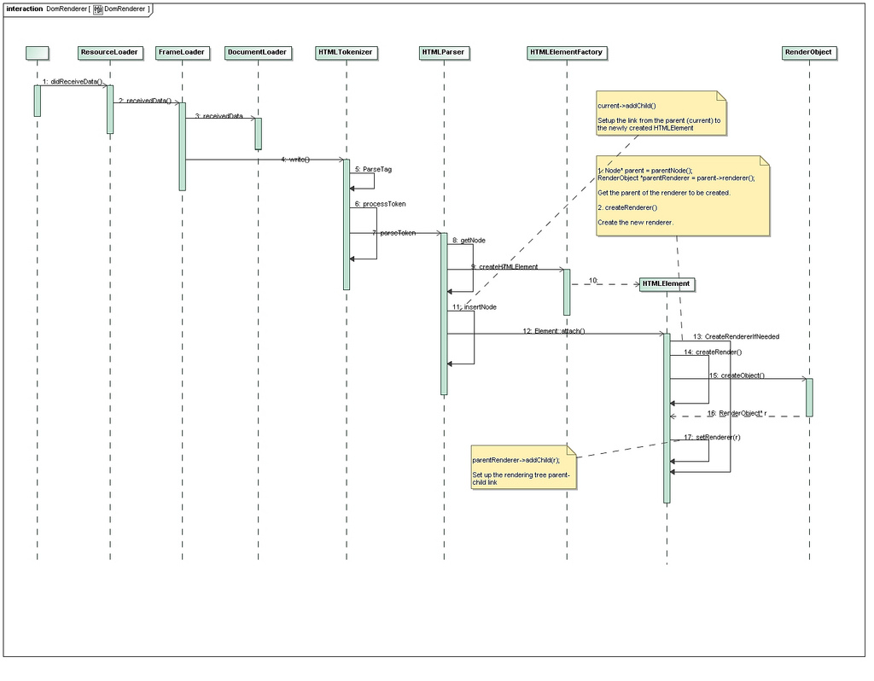The height and width of the screenshot is (681, 874).
Task: Select the parentRenderer->addChild(r) note
Action: 523,468
